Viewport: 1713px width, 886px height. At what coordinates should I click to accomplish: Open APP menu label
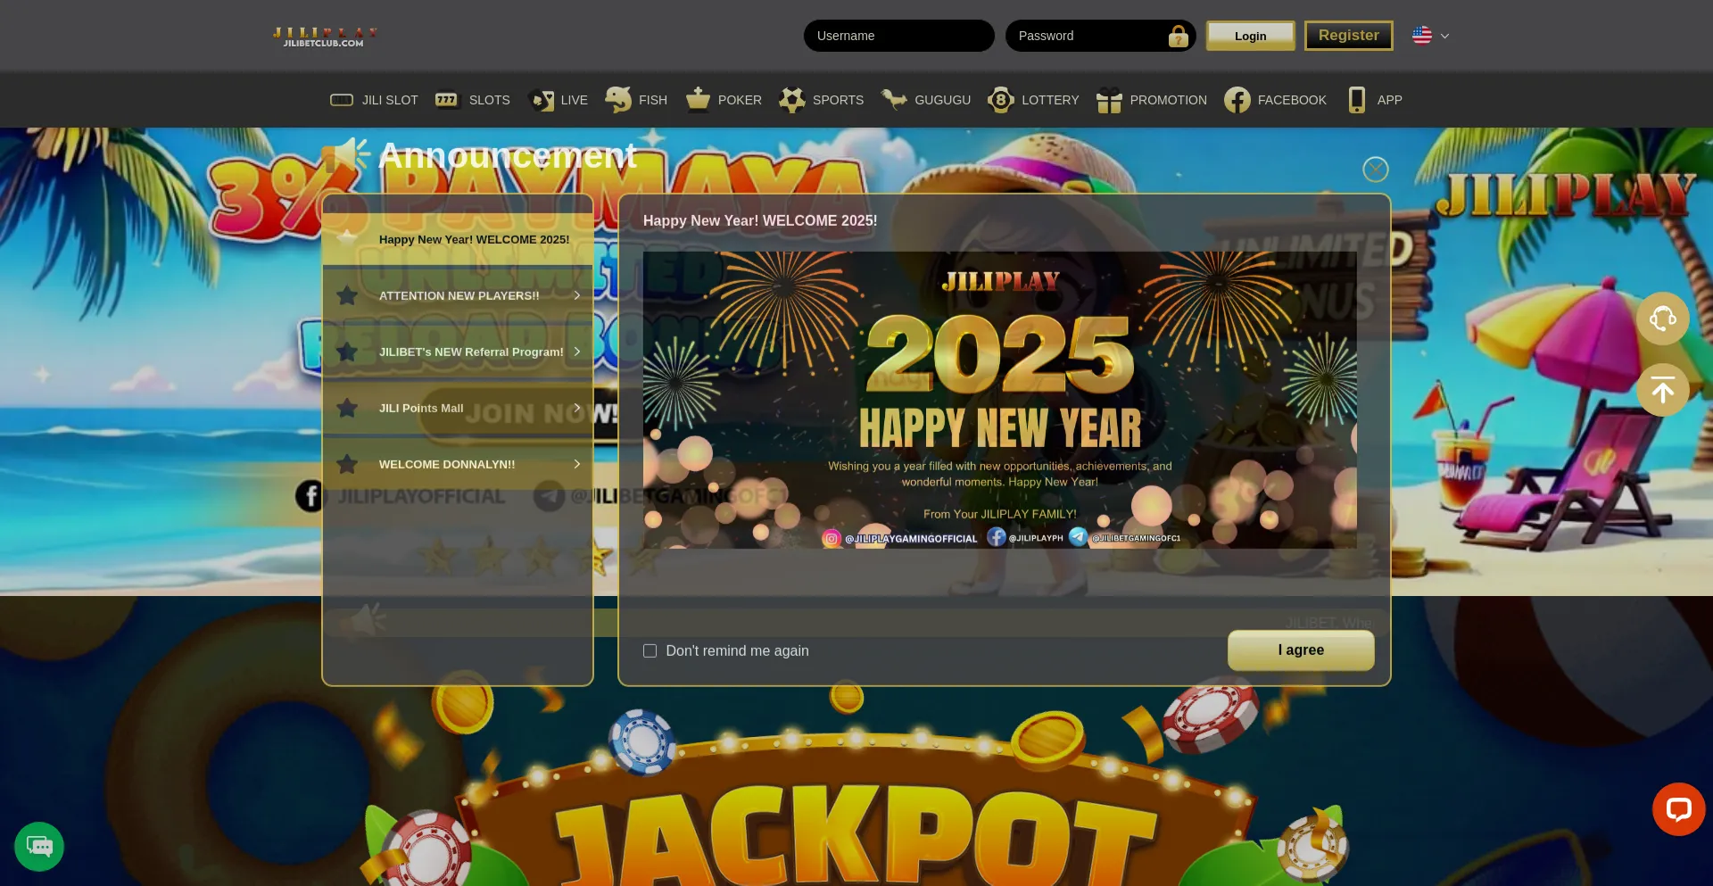pos(1389,100)
